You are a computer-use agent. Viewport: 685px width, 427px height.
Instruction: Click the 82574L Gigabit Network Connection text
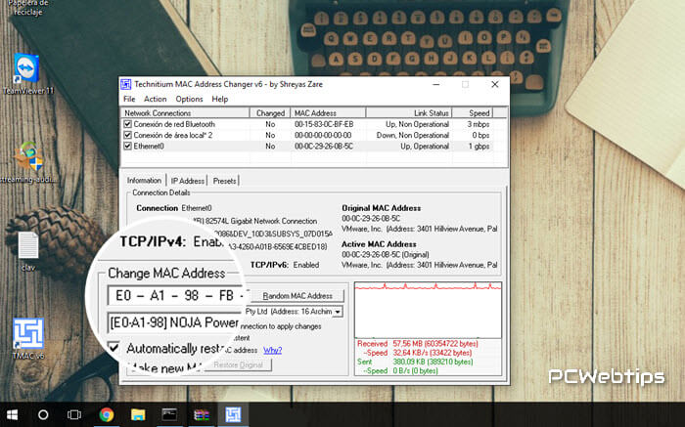tap(261, 221)
